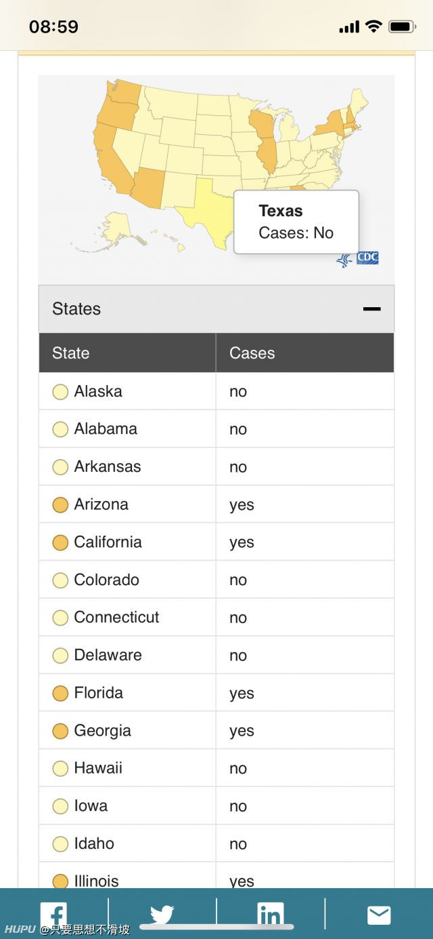This screenshot has height=939, width=433.
Task: Share page via Twitter bird icon
Action: 162,915
